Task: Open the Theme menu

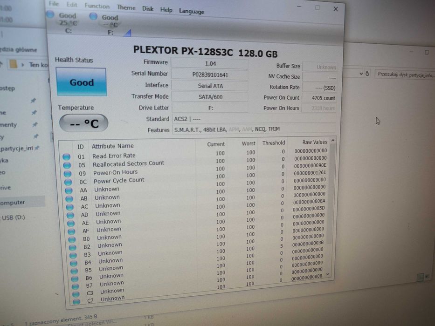Action: click(x=126, y=7)
